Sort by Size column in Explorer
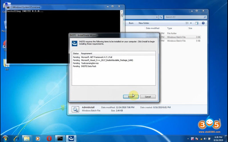Viewport: 228px width, 142px height. point(190,28)
